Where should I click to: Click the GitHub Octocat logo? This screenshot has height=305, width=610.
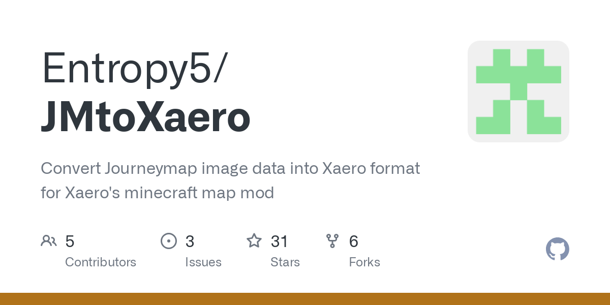click(557, 249)
